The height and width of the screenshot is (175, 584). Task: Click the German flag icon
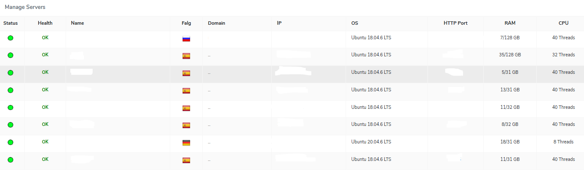coord(186,143)
